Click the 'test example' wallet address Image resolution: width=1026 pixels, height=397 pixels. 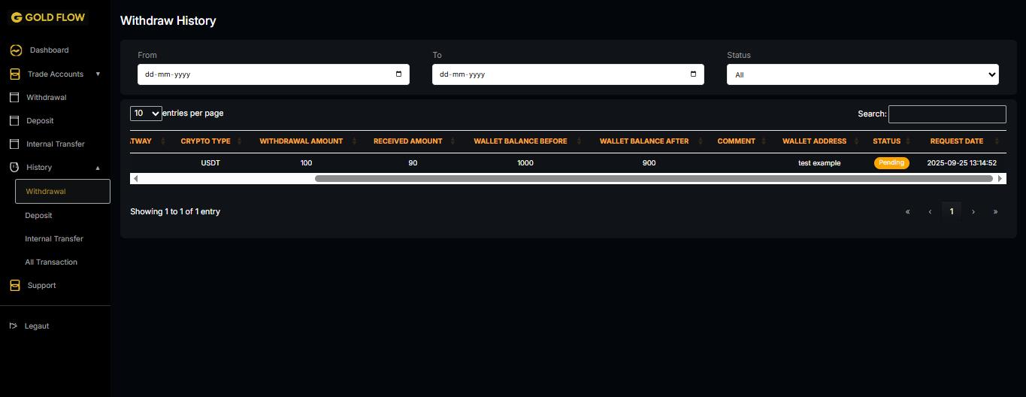[x=819, y=163]
